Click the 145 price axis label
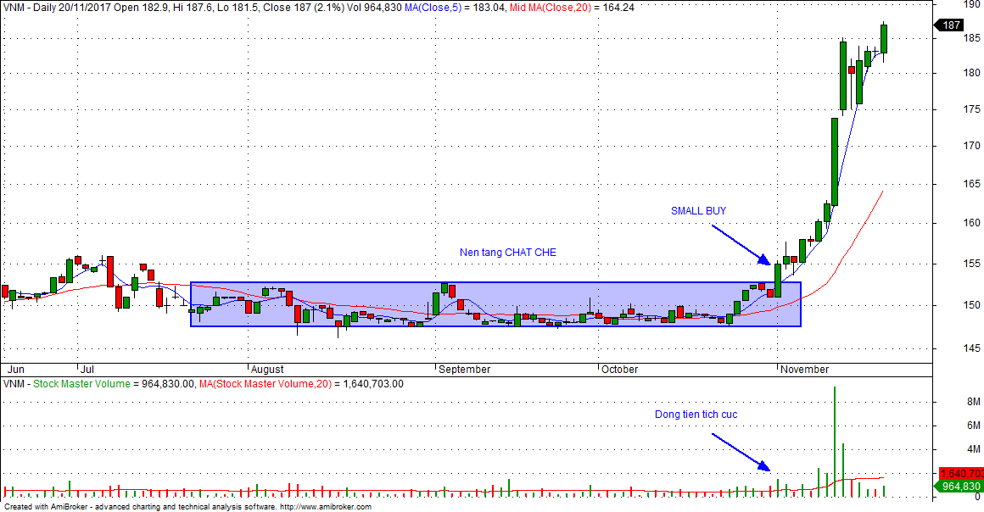 point(971,348)
